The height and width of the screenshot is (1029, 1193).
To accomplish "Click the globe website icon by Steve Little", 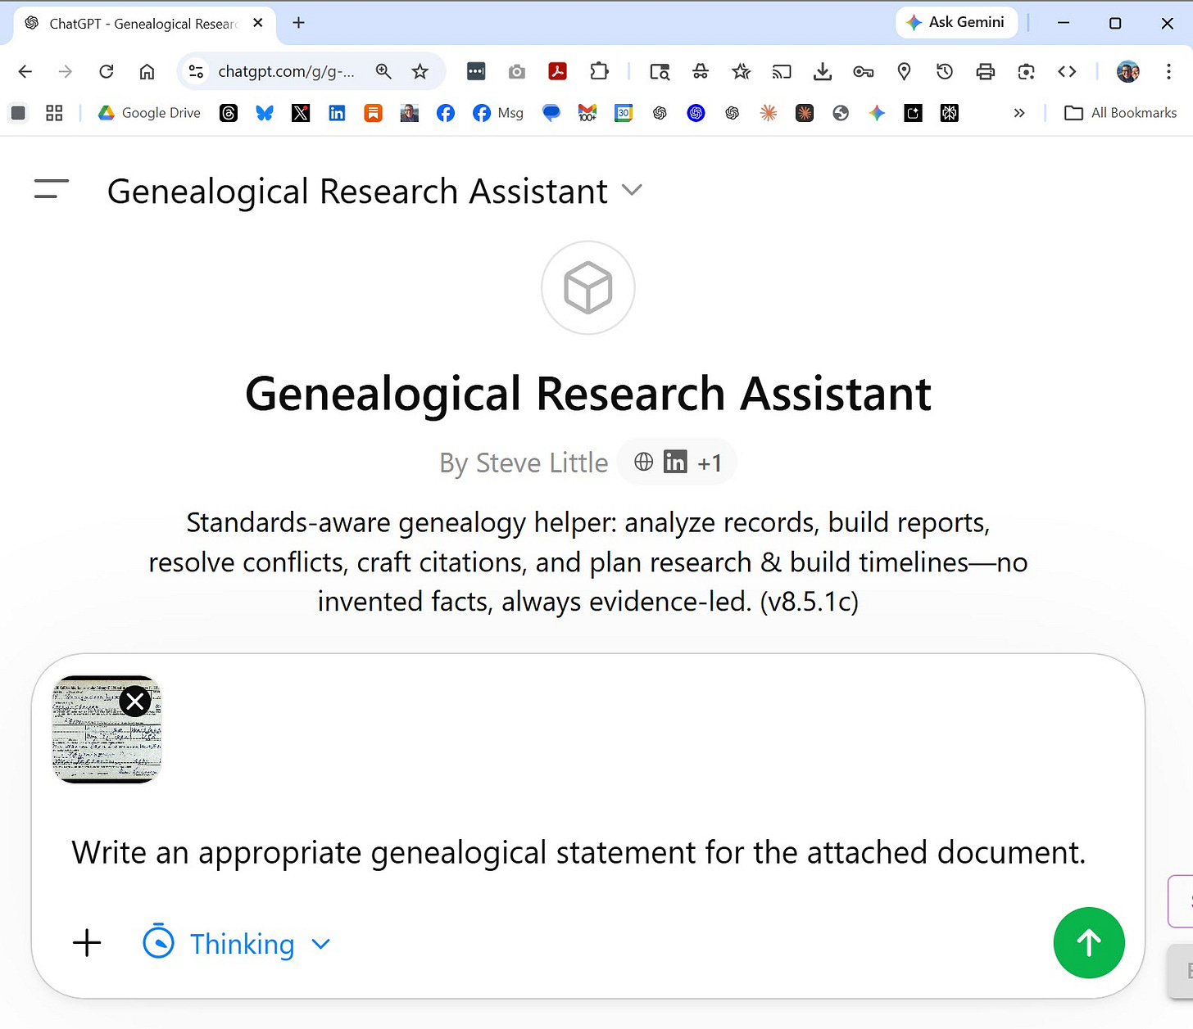I will click(x=644, y=462).
